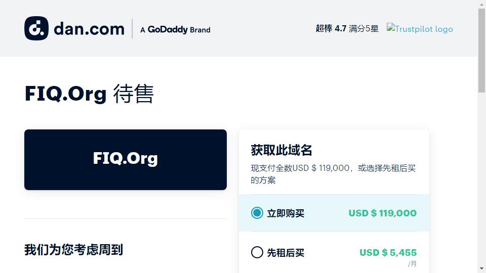
Task: Click the scrollbar up arrow
Action: tap(481, 4)
